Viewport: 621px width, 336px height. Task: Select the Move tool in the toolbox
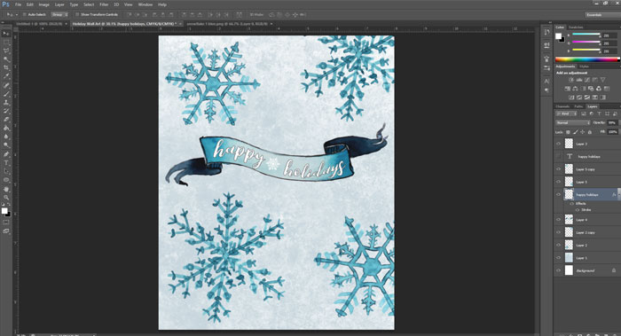6,33
